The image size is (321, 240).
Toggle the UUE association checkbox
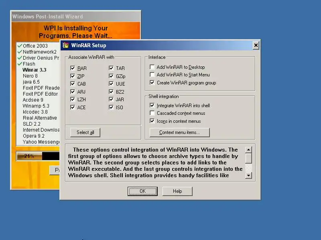pos(111,84)
